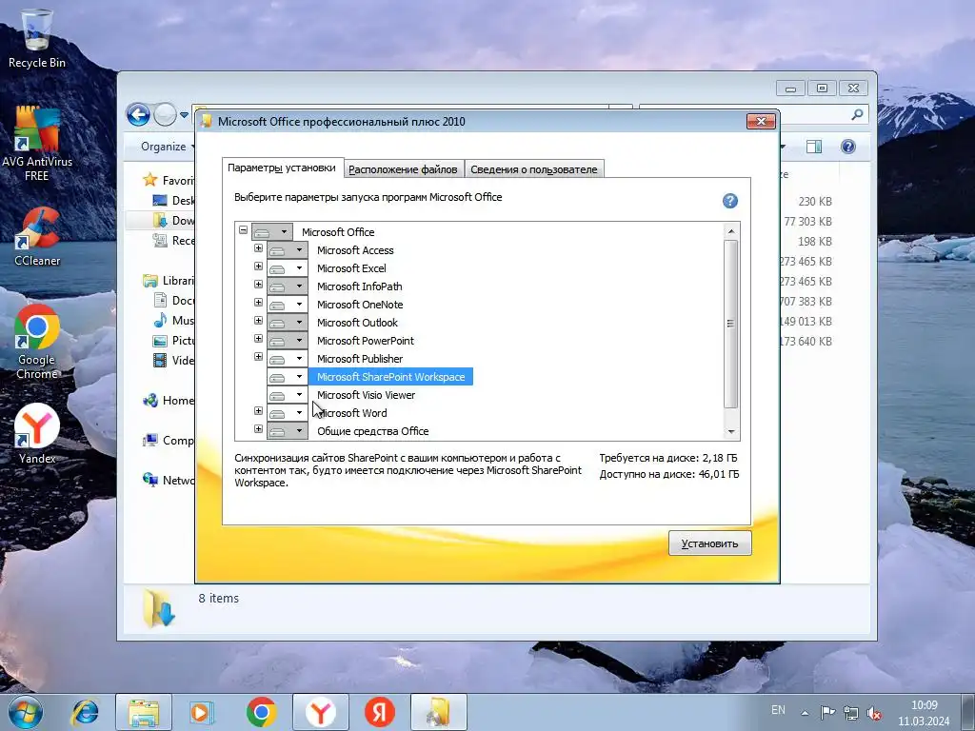Click scroll down arrow of feature list
975x731 pixels.
coord(731,431)
